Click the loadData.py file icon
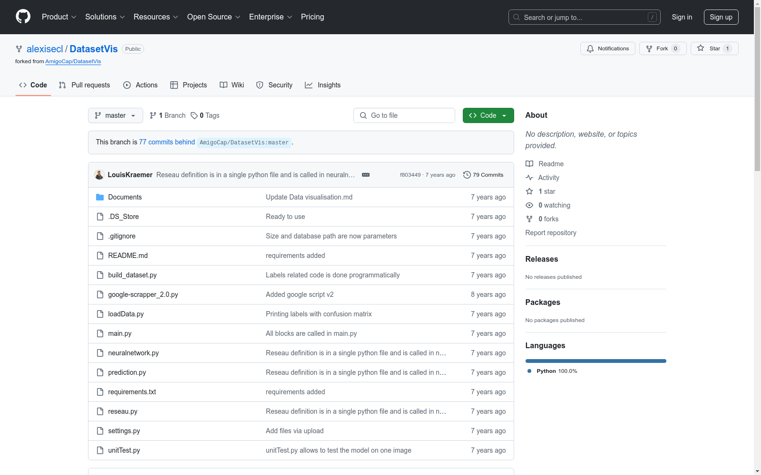This screenshot has height=475, width=761. coord(100,314)
